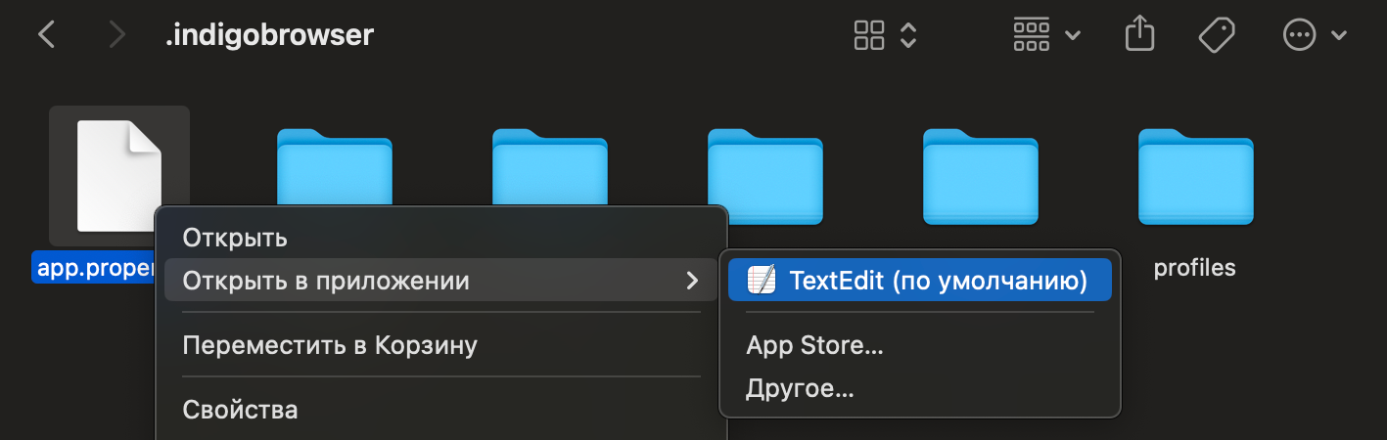Screen dimensions: 1387x440
Task: Pick Другое… to browse other apps
Action: (x=800, y=388)
